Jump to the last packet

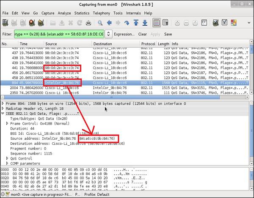pos(145,23)
